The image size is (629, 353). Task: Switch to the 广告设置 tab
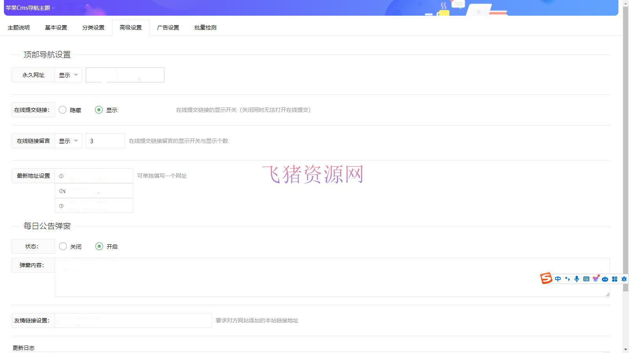click(168, 27)
